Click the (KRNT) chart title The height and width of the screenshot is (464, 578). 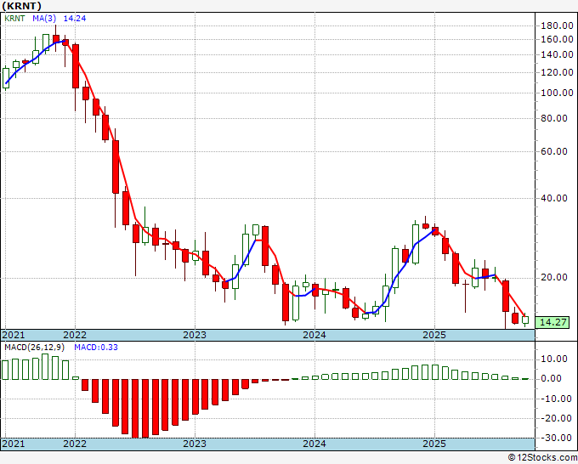tap(22, 6)
